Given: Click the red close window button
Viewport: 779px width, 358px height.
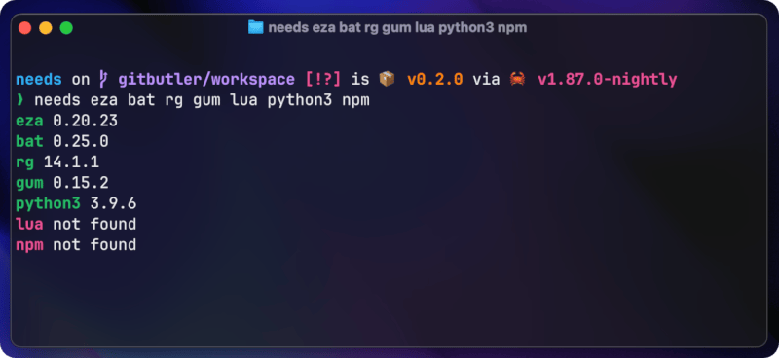Looking at the screenshot, I should (x=25, y=28).
